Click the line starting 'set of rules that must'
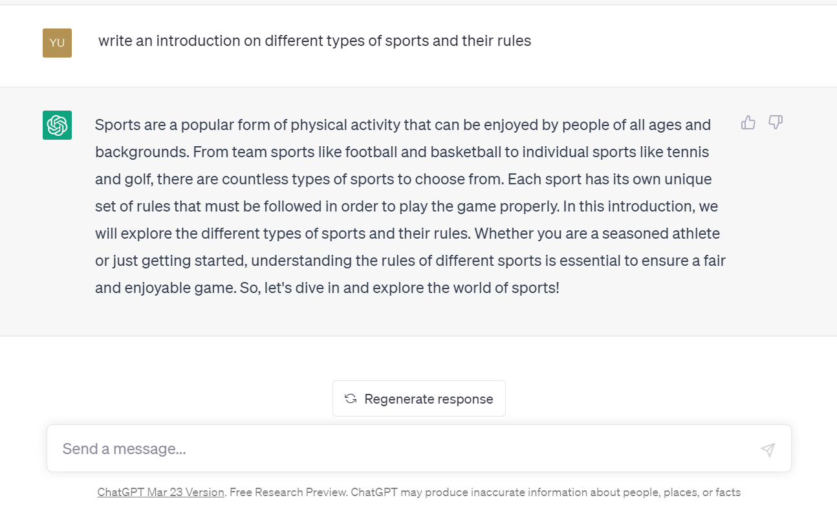The image size is (837, 511). 407,206
